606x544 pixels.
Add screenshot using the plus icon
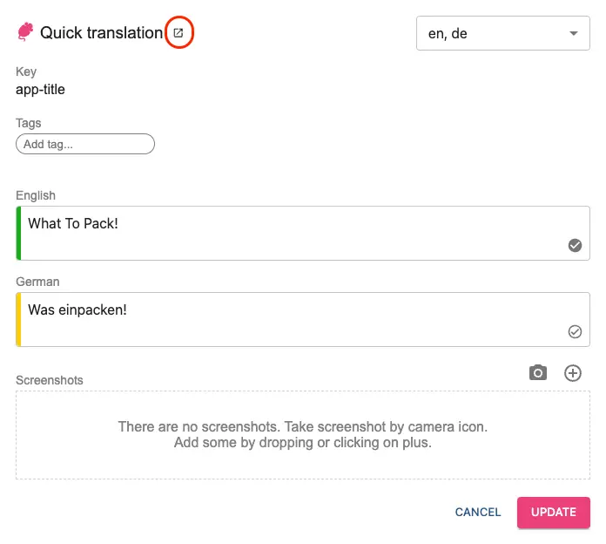[x=573, y=373]
